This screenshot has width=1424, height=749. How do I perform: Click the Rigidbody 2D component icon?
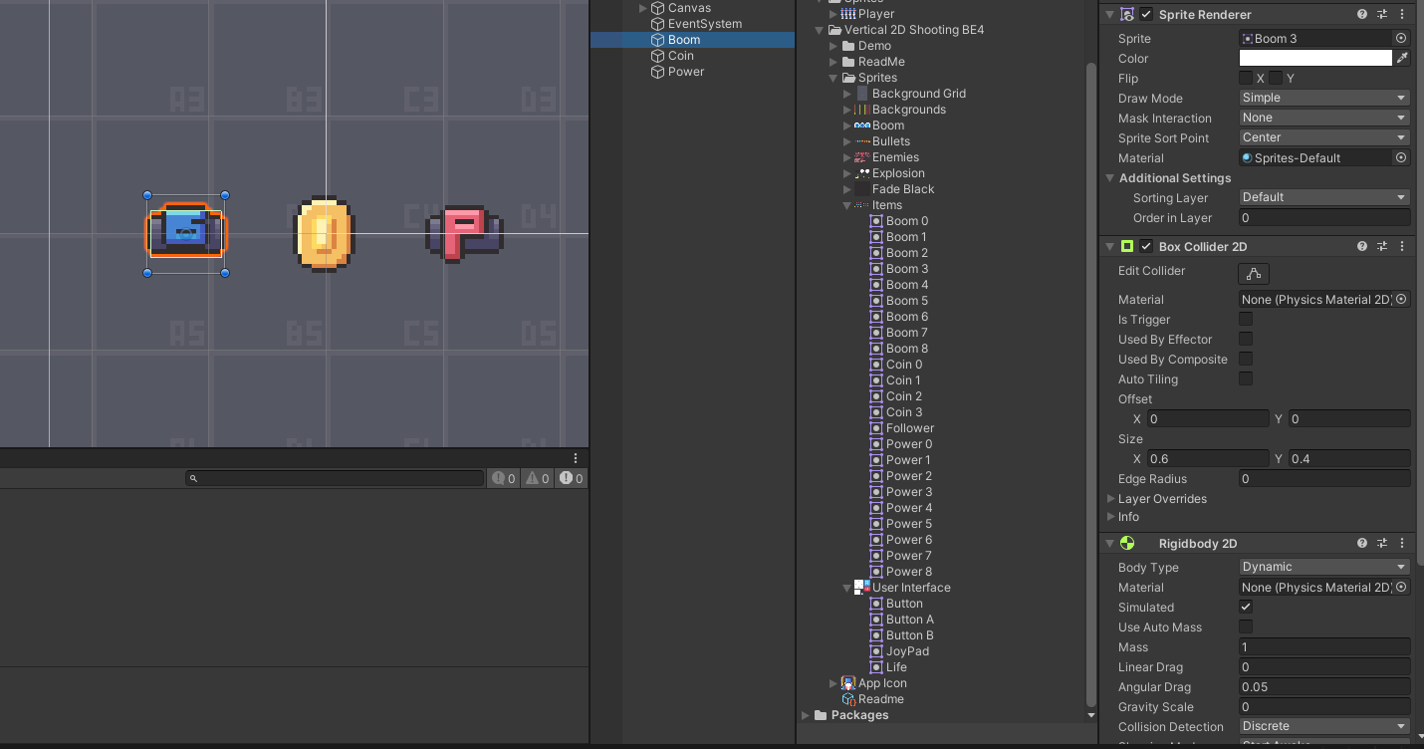click(x=1127, y=544)
